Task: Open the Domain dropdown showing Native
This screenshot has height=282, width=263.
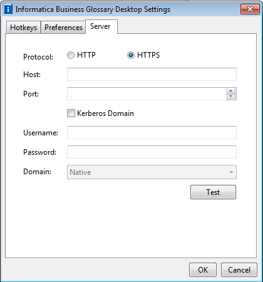Action: coord(152,172)
